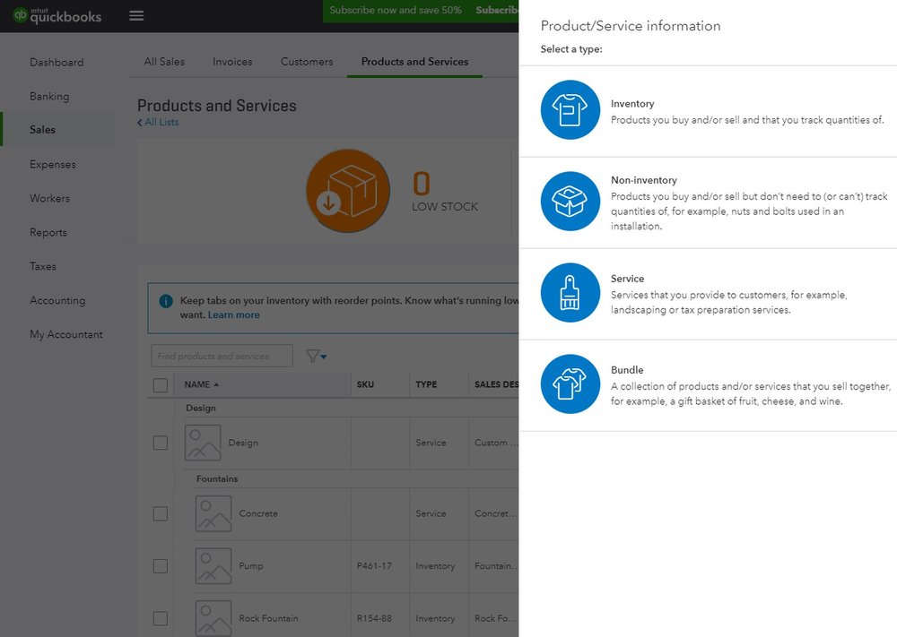Select the Non-inventory product type icon
Viewport: 897px width, 637px height.
(x=570, y=201)
